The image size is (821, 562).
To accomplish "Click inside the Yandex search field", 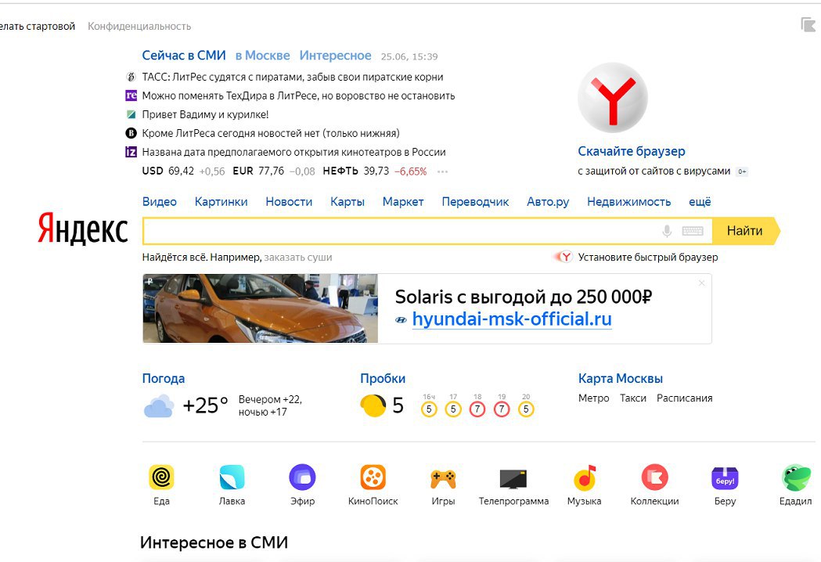I will [401, 231].
